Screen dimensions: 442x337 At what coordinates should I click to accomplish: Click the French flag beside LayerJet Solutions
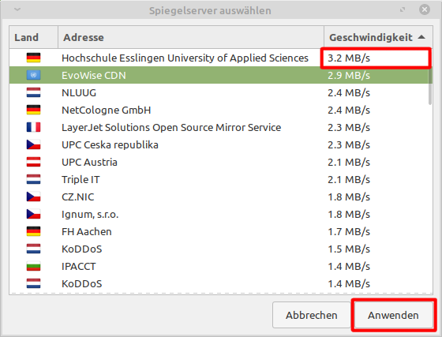pyautogui.click(x=33, y=127)
